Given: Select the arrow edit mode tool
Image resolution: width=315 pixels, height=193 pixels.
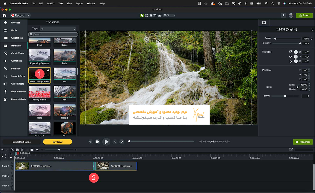Looking at the screenshot, I should (x=142, y=15).
